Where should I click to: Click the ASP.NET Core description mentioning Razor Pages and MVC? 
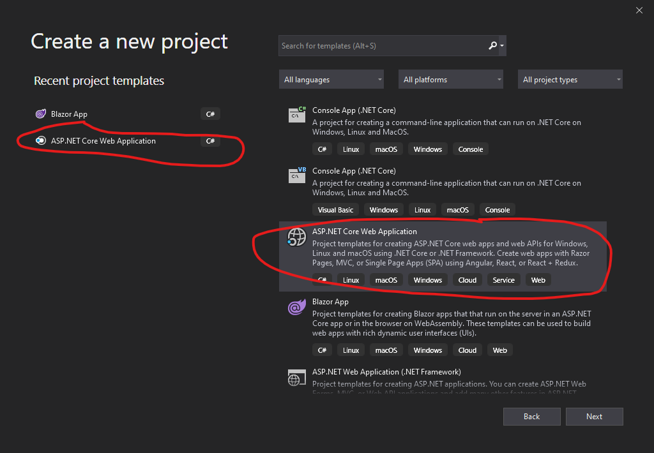[451, 253]
